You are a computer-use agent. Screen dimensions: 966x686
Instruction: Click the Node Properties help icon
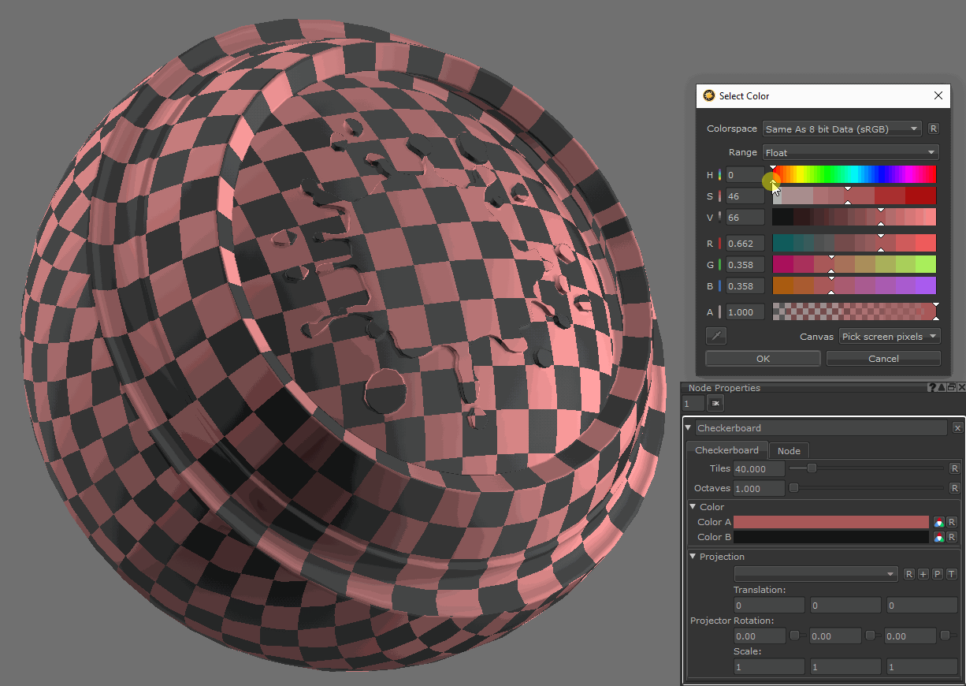click(x=932, y=388)
